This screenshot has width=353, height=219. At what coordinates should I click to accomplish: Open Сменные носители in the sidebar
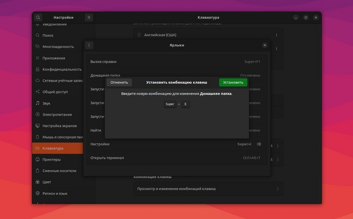(57, 171)
